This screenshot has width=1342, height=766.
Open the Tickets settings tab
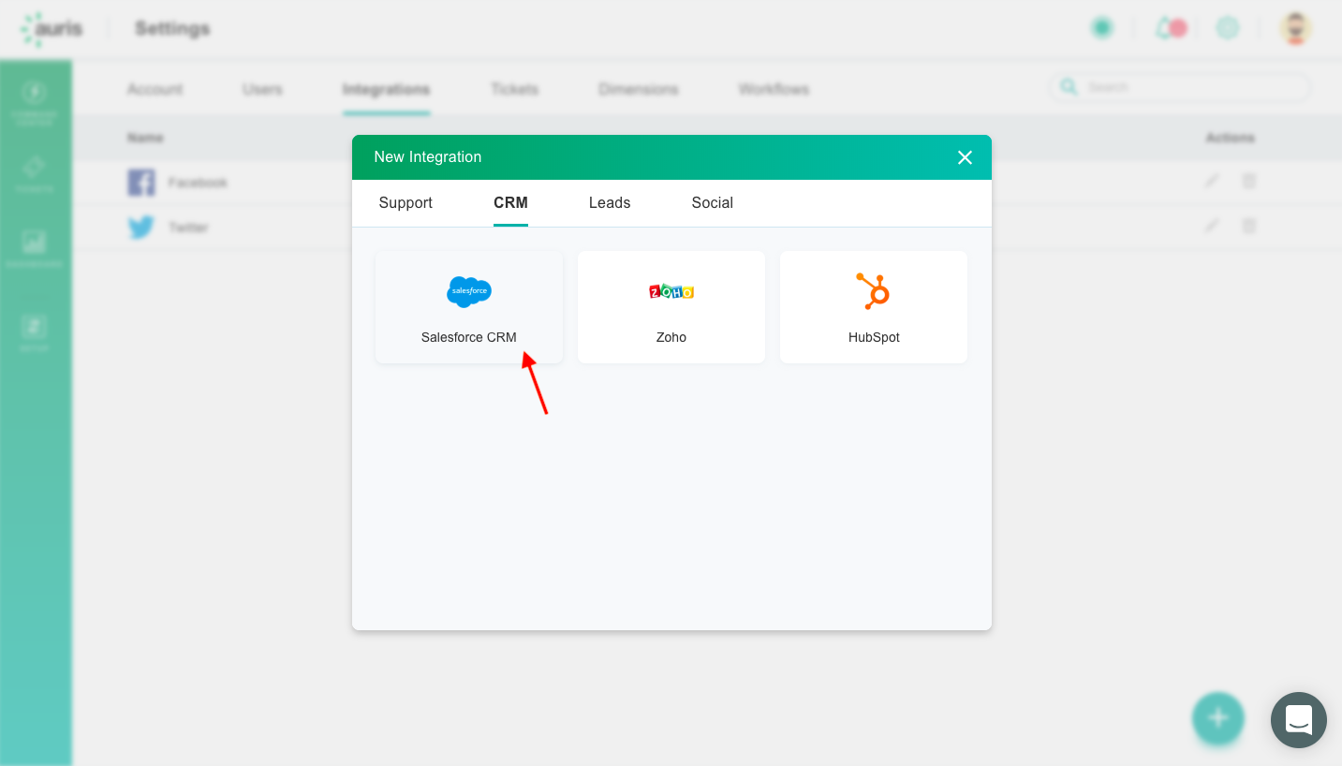click(514, 89)
